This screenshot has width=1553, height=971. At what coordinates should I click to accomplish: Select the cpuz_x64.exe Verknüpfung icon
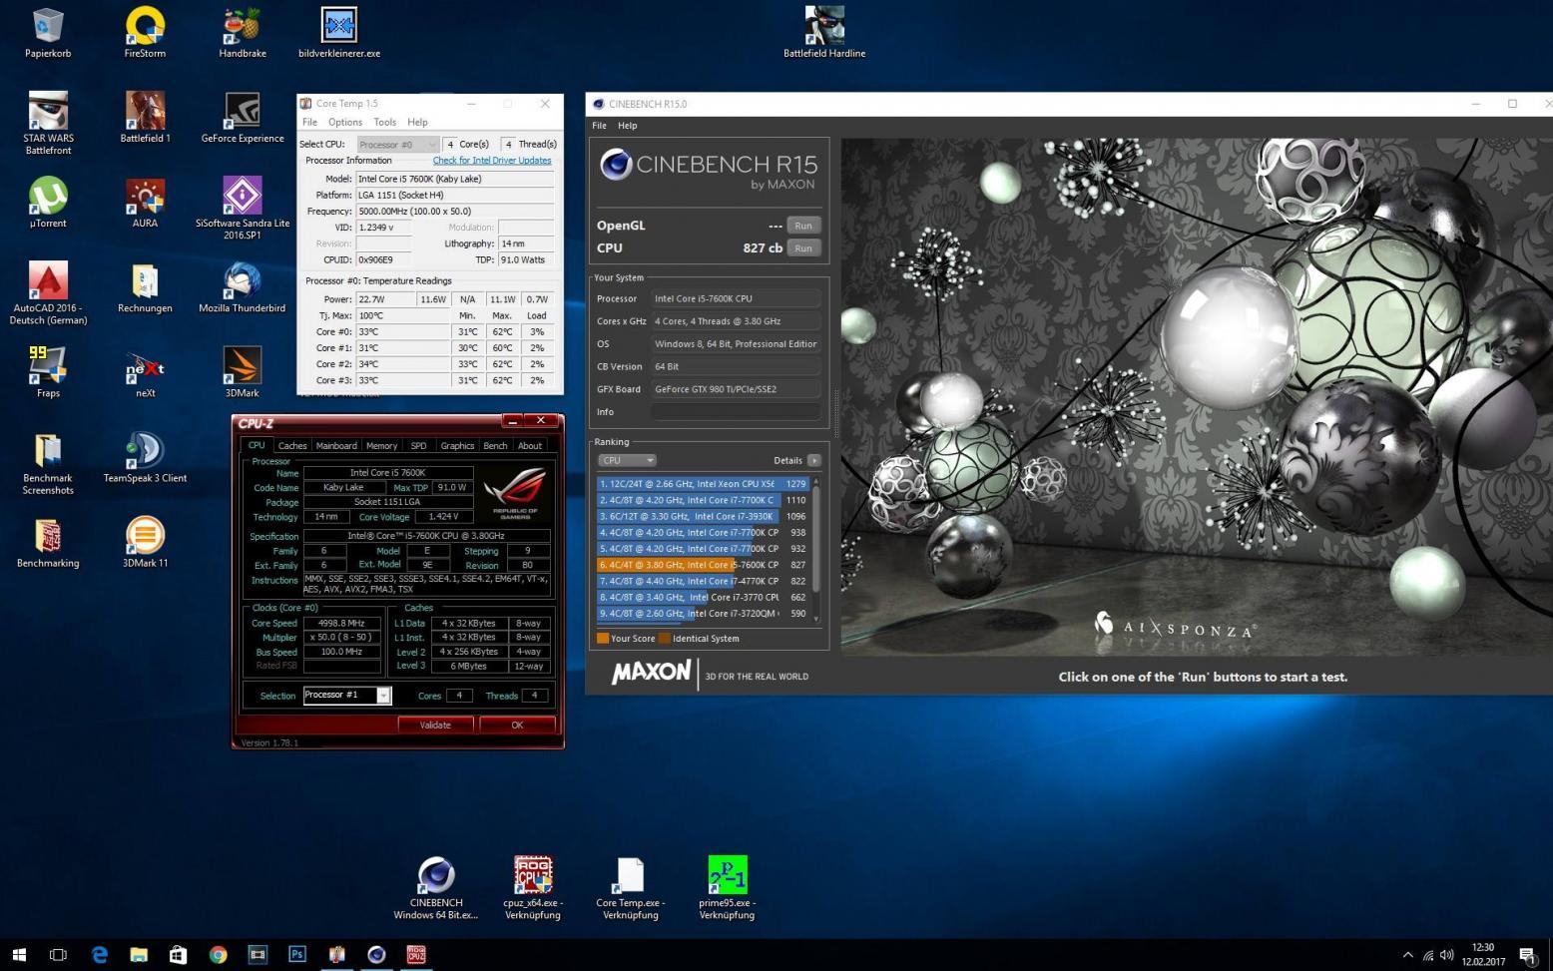[533, 887]
